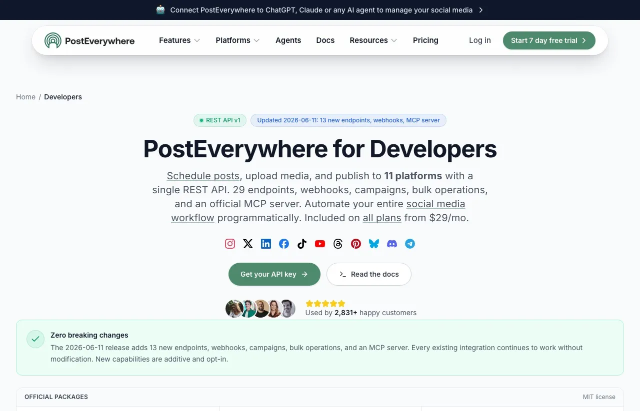The height and width of the screenshot is (411, 640).
Task: Click the MIT license text
Action: pyautogui.click(x=599, y=397)
